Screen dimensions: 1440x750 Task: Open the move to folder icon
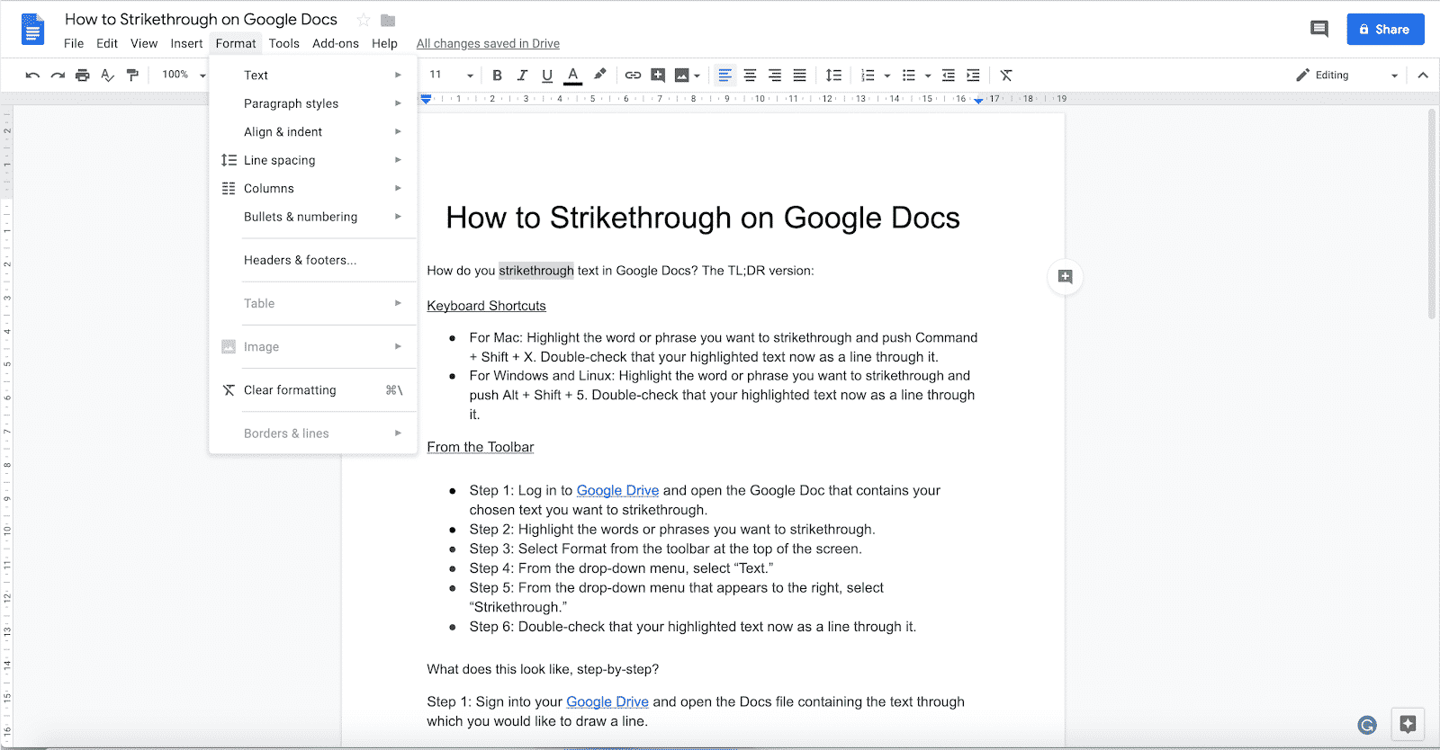(x=388, y=20)
